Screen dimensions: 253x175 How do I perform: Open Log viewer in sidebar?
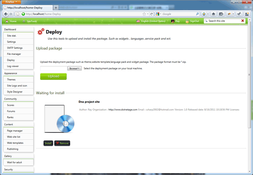[18, 66]
